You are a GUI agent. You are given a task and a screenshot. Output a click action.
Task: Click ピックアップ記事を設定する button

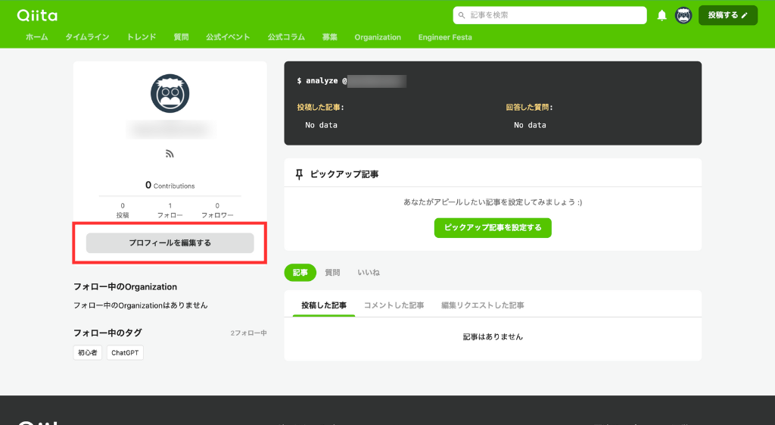coord(493,227)
